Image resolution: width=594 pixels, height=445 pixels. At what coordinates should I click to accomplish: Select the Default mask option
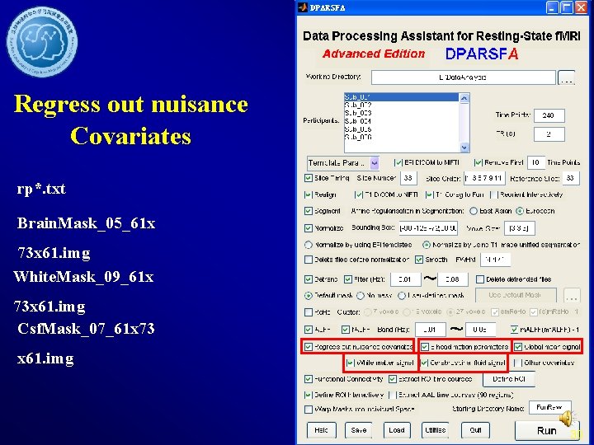309,296
